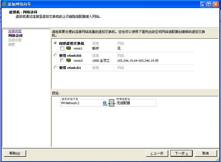Viewport: 221px width, 162px height.
Task: Click the virtual switch box in preview
Action: tap(111, 103)
